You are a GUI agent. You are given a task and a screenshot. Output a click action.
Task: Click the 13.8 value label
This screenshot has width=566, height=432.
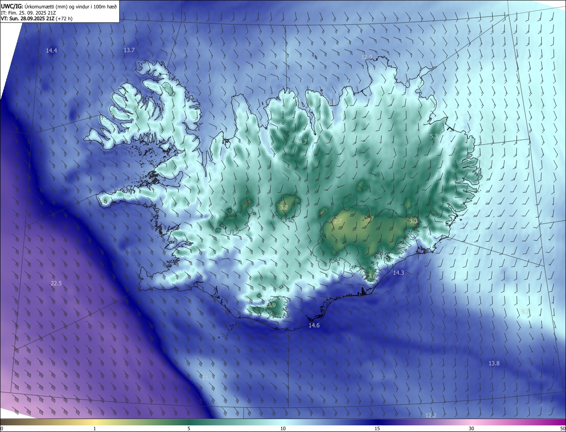[x=494, y=364]
